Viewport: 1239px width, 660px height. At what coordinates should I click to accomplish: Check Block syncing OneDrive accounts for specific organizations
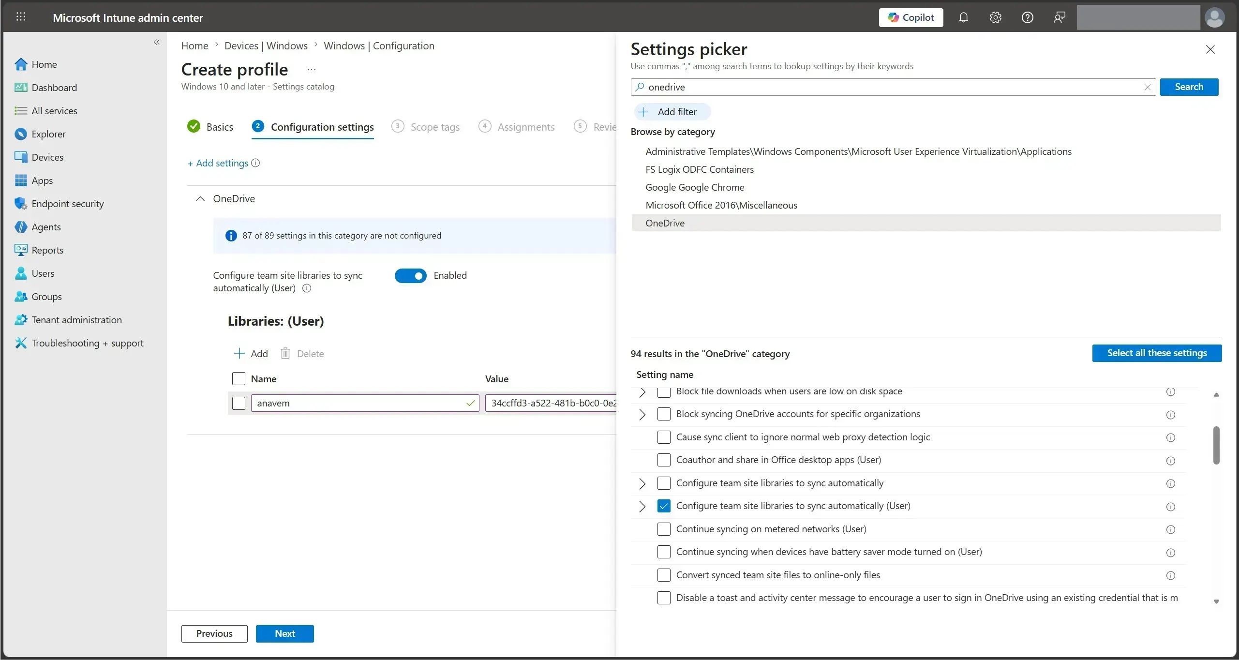point(664,414)
